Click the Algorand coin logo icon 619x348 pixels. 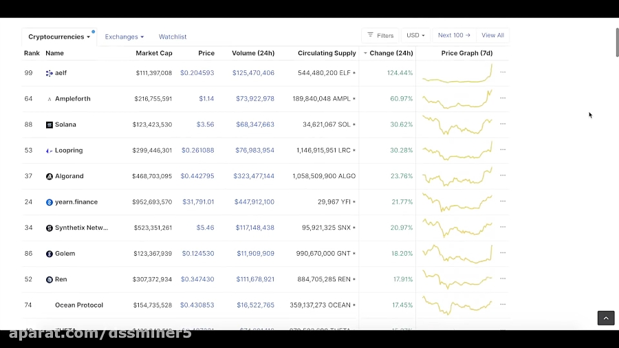pyautogui.click(x=50, y=176)
